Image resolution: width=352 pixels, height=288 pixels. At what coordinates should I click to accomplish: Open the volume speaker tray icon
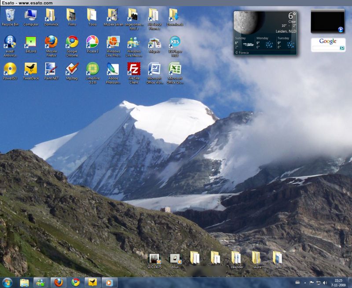pyautogui.click(x=325, y=283)
